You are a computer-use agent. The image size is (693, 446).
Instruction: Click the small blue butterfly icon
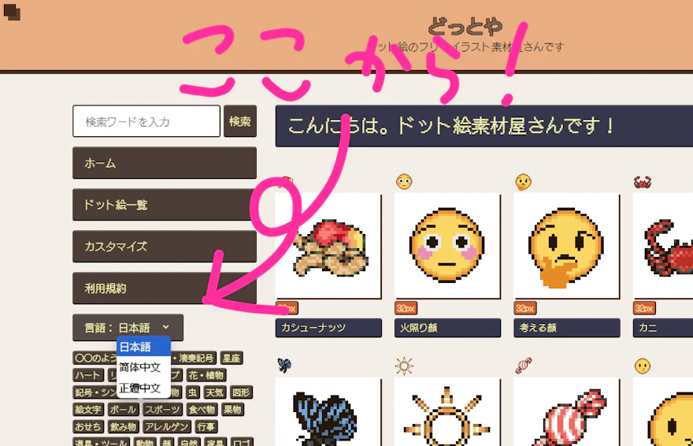coord(284,366)
